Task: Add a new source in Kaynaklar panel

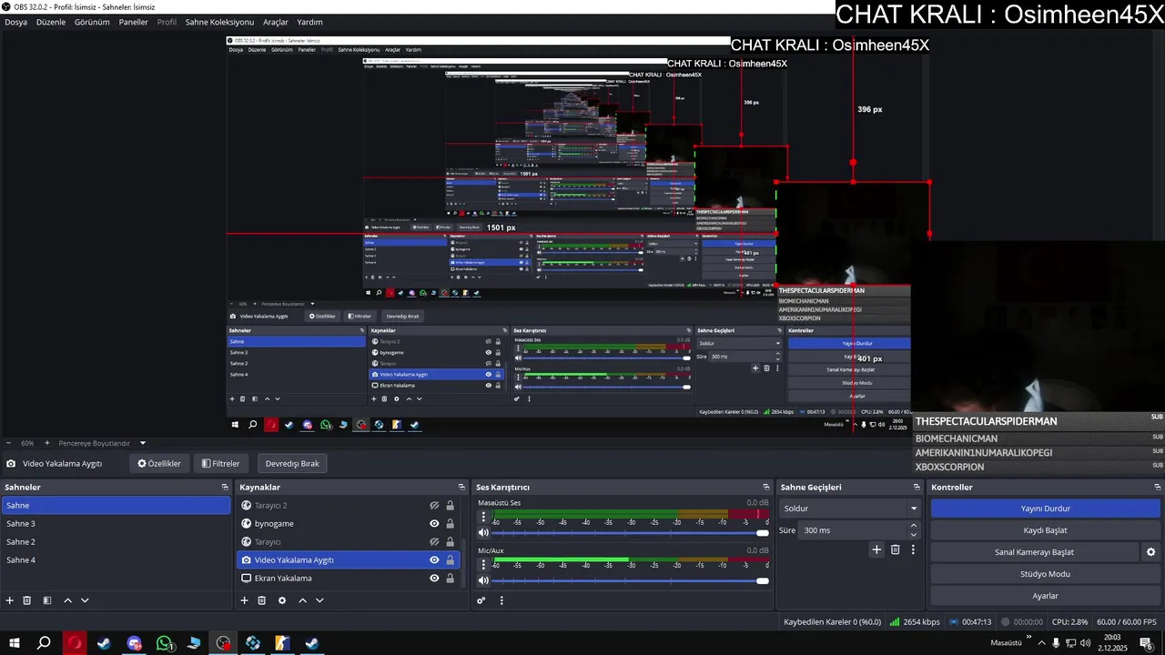Action: click(244, 600)
